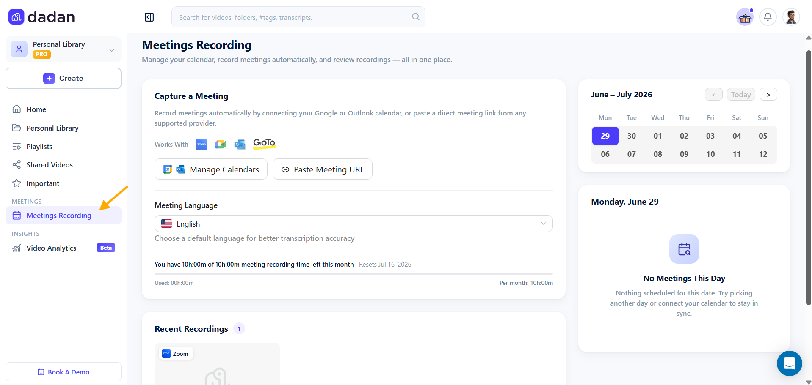Click the dadan logo
Image resolution: width=812 pixels, height=385 pixels.
click(x=41, y=17)
